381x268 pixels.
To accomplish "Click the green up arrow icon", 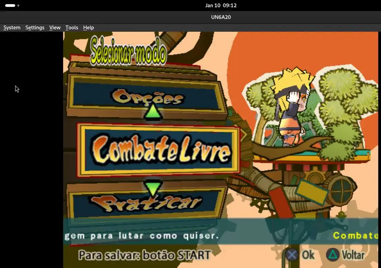I will pyautogui.click(x=153, y=112).
